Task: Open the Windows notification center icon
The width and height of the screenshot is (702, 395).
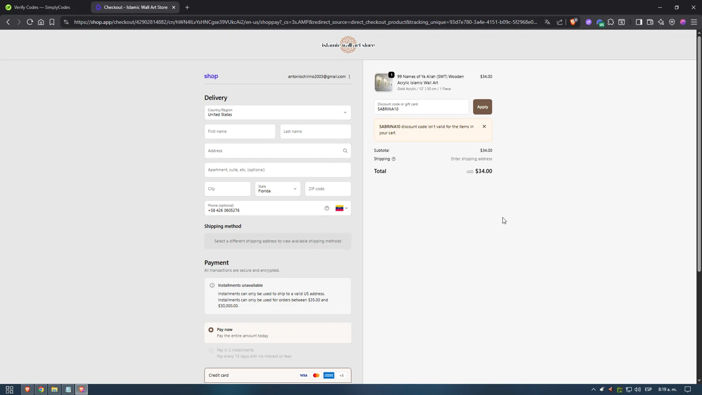Action: [x=688, y=389]
